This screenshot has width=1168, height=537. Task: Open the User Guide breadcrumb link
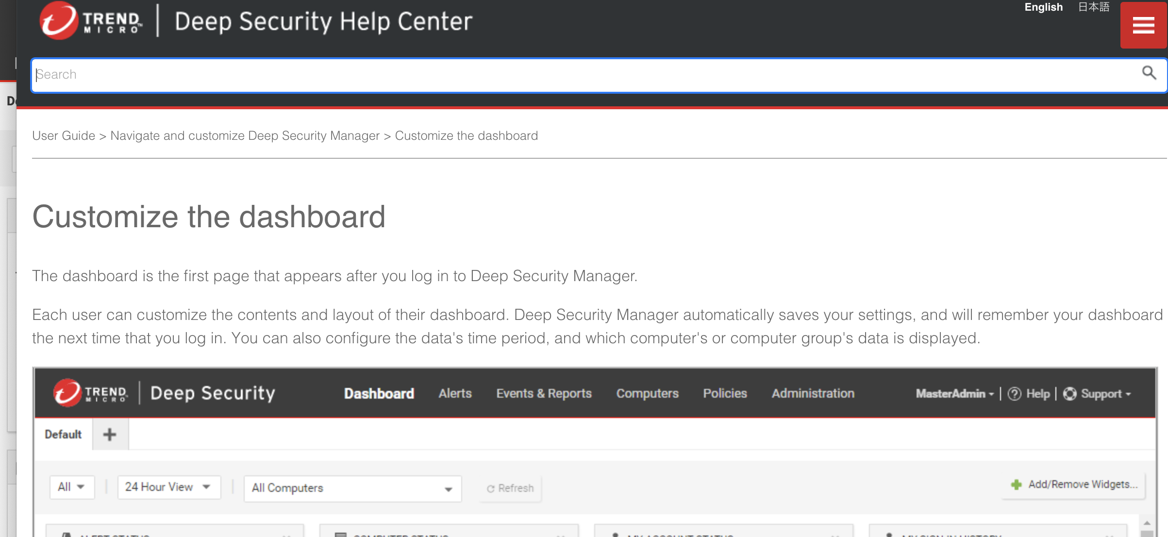pos(64,135)
